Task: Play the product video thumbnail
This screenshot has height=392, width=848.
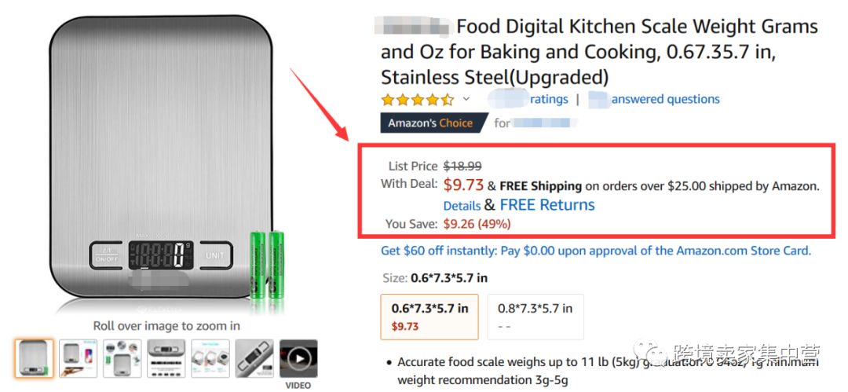Action: [x=298, y=358]
